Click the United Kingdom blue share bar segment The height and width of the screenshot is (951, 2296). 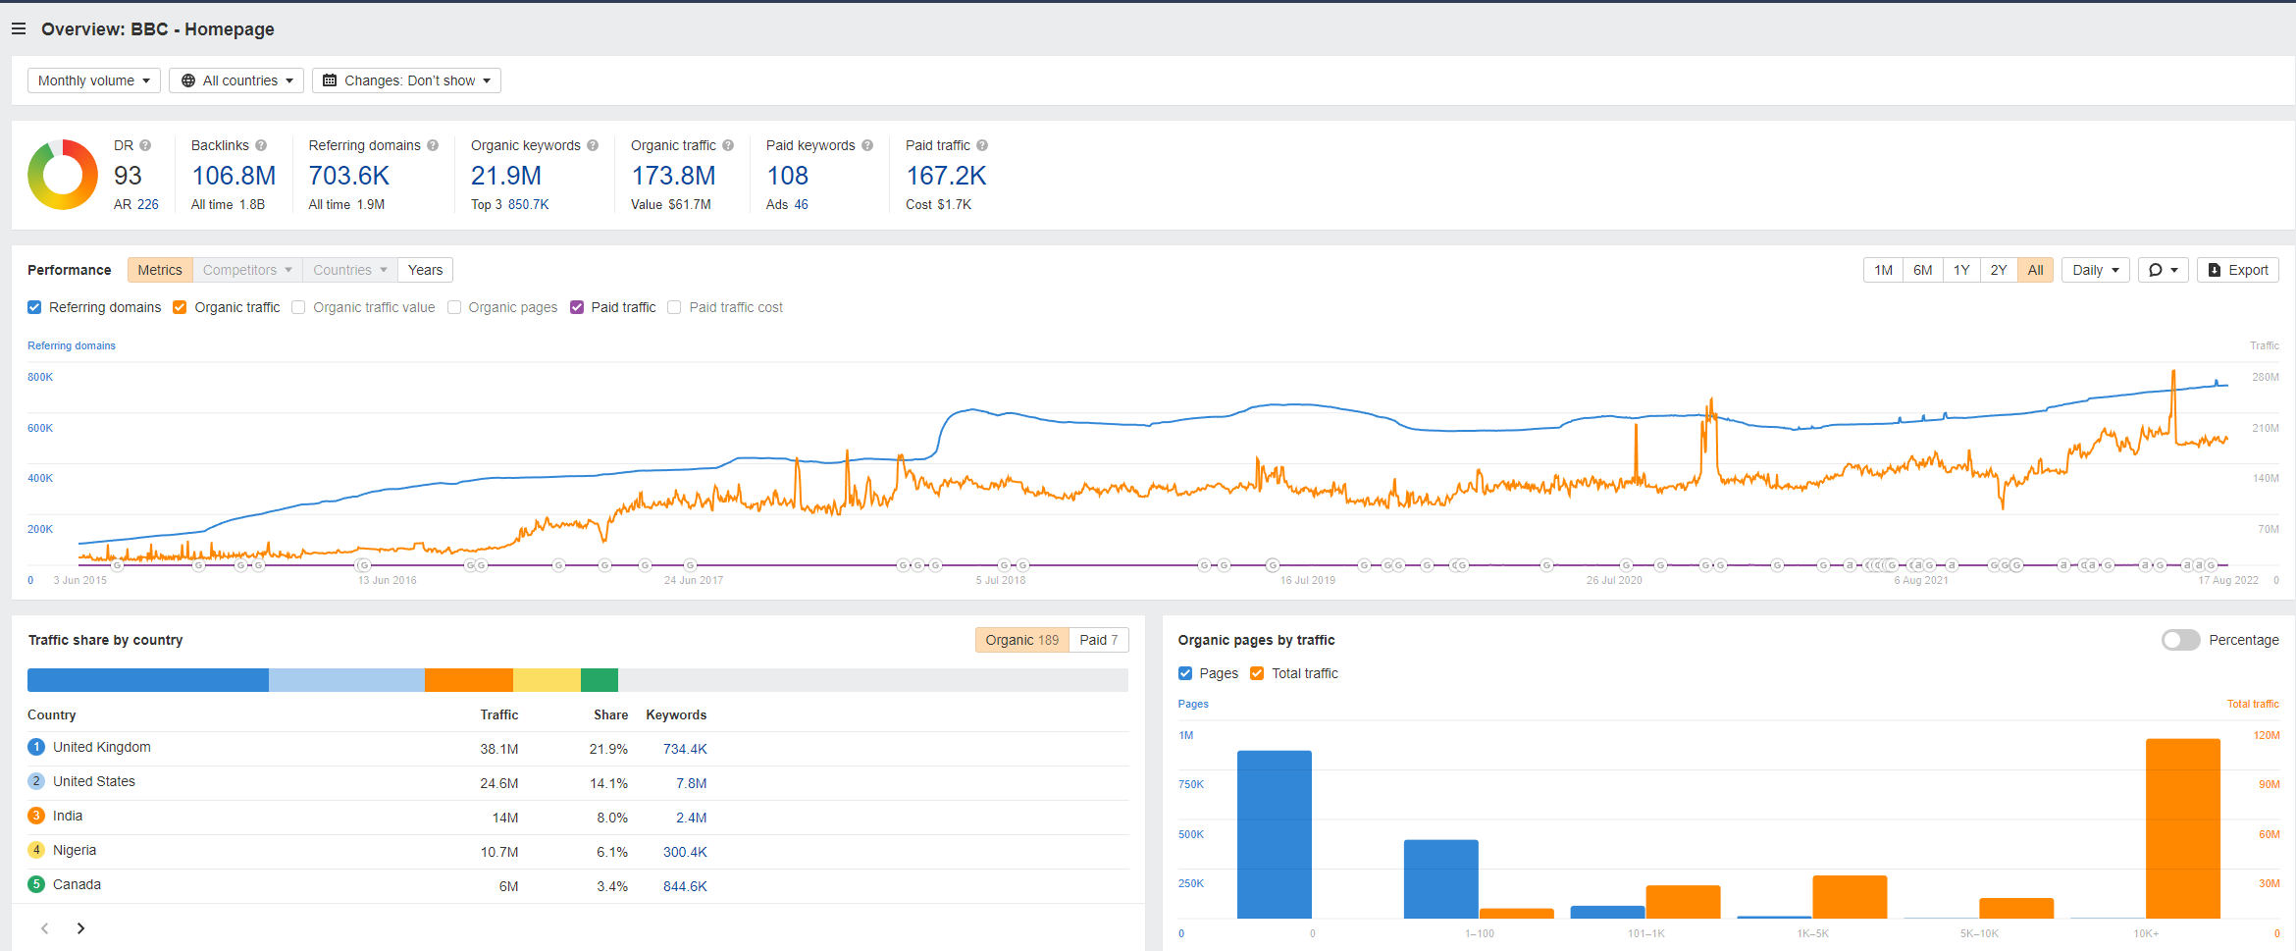click(x=148, y=680)
